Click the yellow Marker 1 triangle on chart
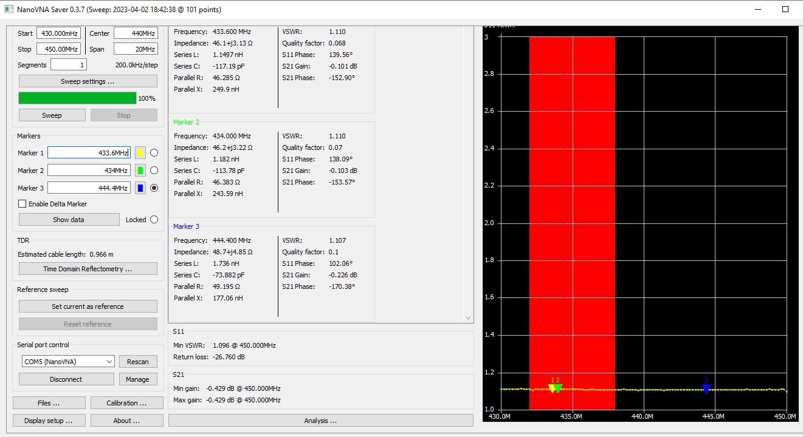The width and height of the screenshot is (803, 437). 552,389
